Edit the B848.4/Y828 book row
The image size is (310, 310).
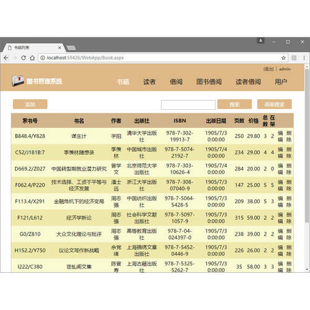pos(280,136)
